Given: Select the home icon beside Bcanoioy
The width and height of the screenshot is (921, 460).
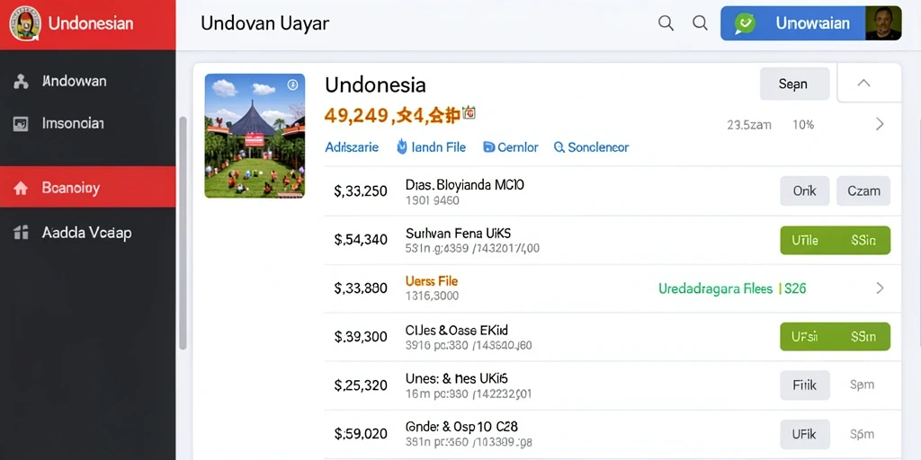Looking at the screenshot, I should coord(21,189).
